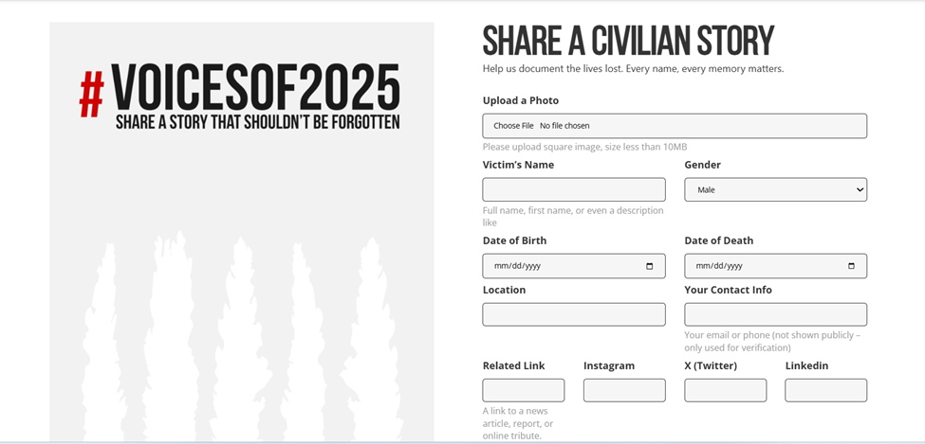This screenshot has height=444, width=925.
Task: Click the Instagram handle field
Action: click(x=623, y=390)
